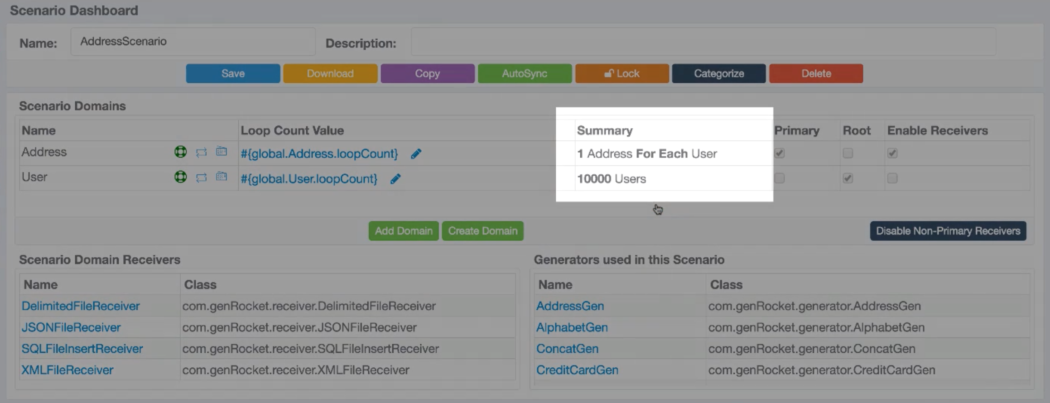This screenshot has width=1050, height=403.
Task: Click the green lifebuoy icon in Address row
Action: tap(180, 152)
